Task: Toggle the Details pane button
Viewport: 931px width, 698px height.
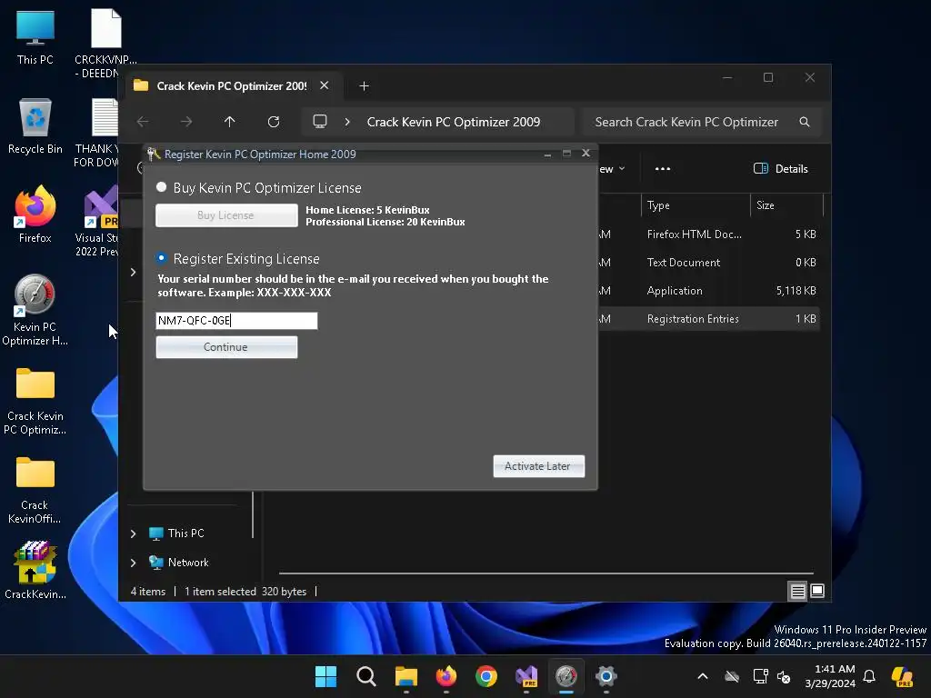Action: point(781,168)
